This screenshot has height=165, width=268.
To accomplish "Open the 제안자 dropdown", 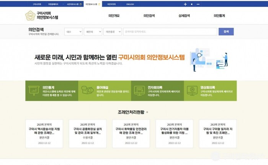I will coord(93,32).
